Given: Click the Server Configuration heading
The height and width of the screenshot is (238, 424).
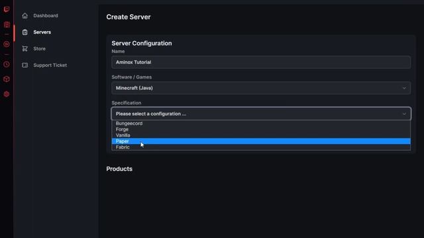Looking at the screenshot, I should click(x=142, y=43).
